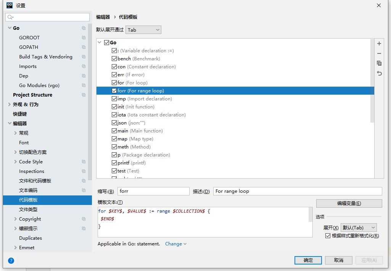Click the add template plus icon

pyautogui.click(x=379, y=44)
